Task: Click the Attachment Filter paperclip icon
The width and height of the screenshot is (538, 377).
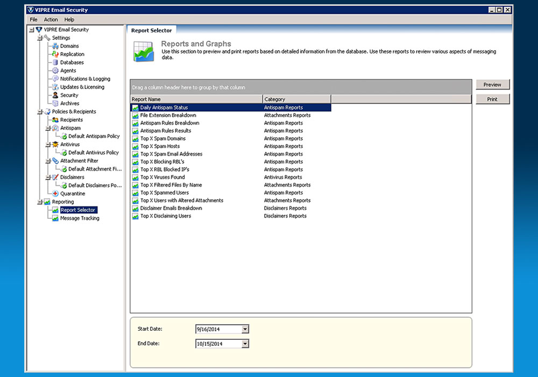Action: (55, 160)
